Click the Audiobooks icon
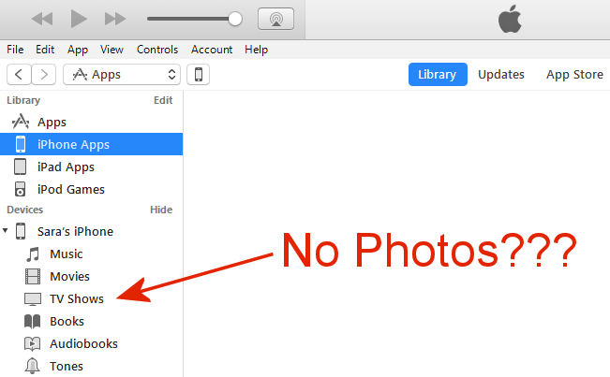This screenshot has height=377, width=610. [x=32, y=343]
